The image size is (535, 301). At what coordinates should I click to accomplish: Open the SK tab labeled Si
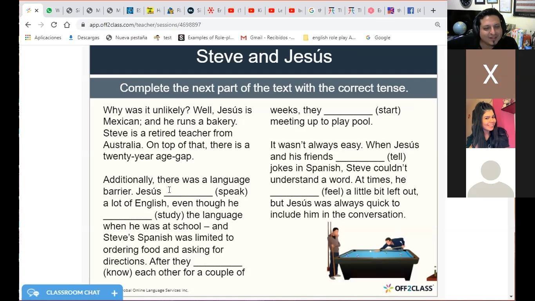194,11
